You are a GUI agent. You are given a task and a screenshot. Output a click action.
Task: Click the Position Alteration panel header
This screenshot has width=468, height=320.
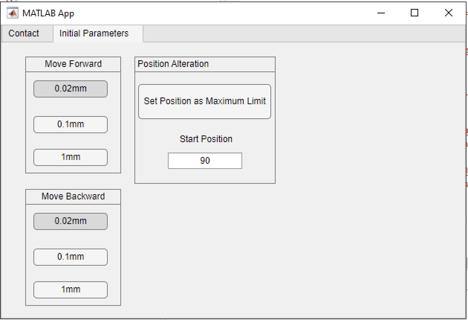pyautogui.click(x=173, y=64)
